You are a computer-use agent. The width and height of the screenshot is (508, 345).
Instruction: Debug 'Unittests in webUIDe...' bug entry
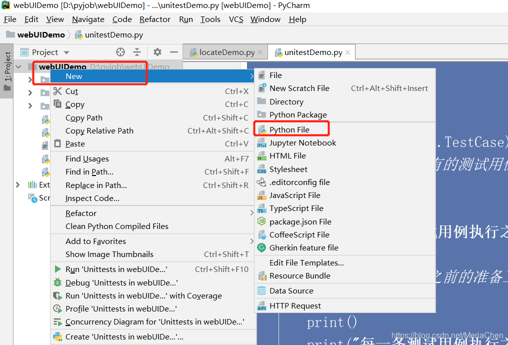(x=153, y=282)
